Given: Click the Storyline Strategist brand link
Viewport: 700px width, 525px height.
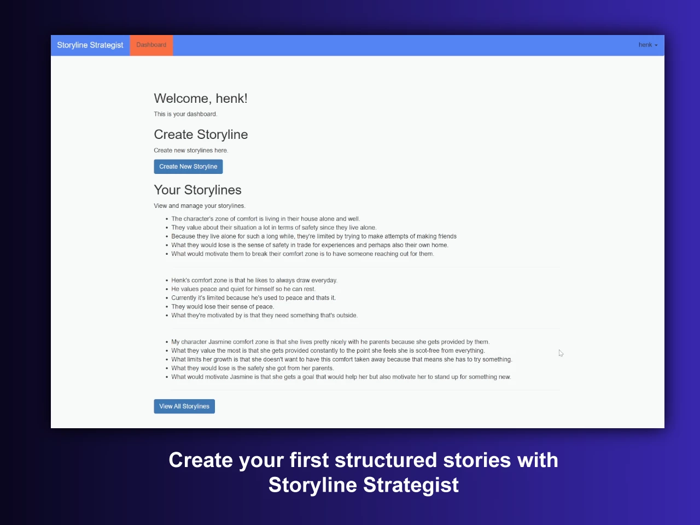Looking at the screenshot, I should click(90, 45).
